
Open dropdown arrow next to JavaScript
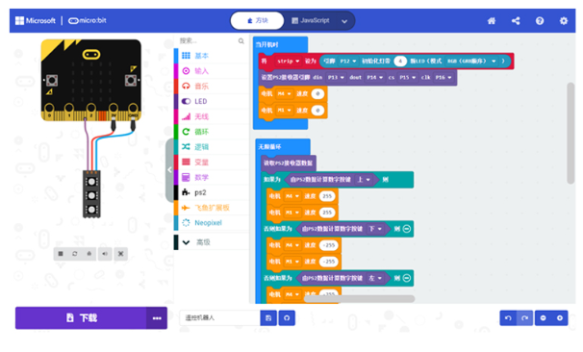pyautogui.click(x=344, y=21)
